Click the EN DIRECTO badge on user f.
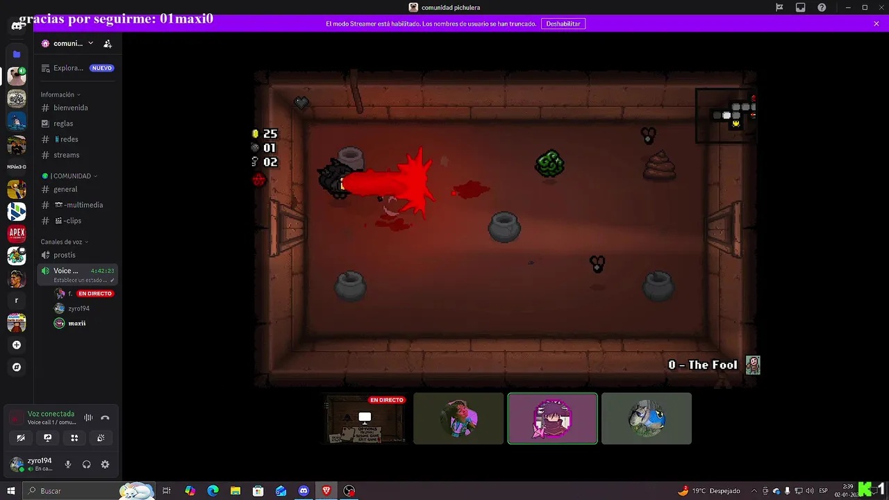 (x=95, y=294)
